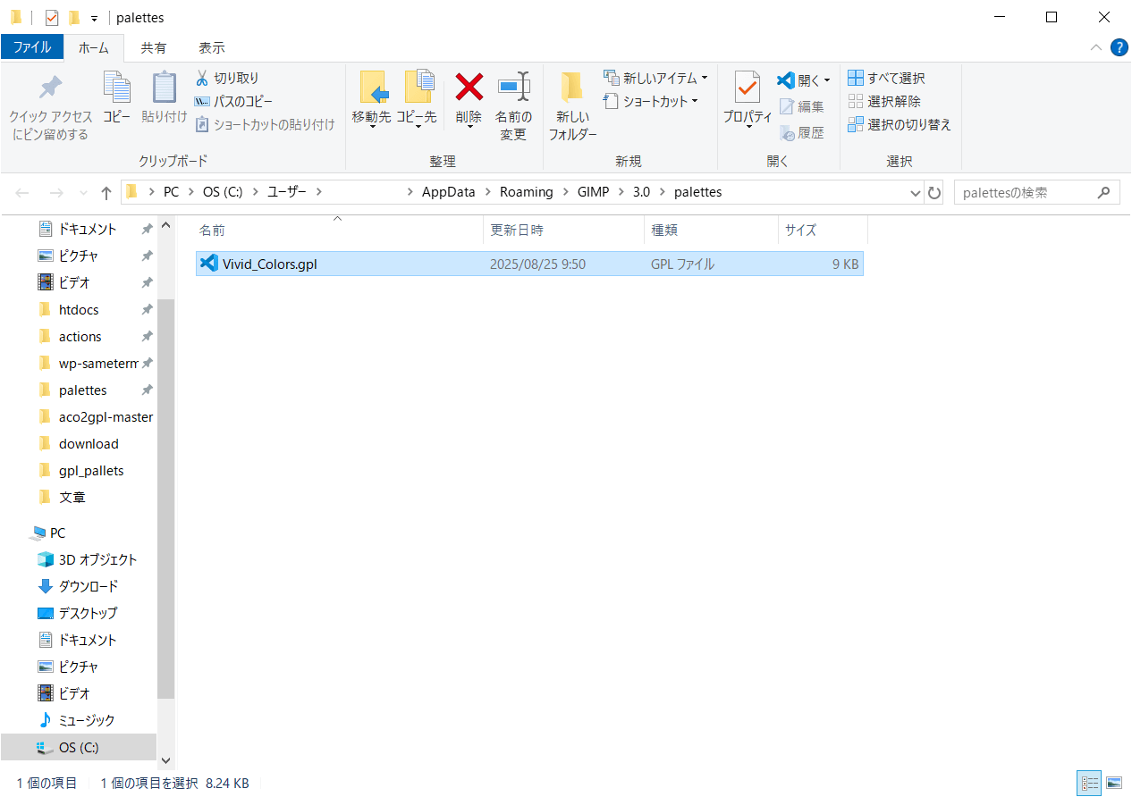This screenshot has width=1132, height=797.
Task: Sort by 名前 column header
Action: click(x=337, y=230)
